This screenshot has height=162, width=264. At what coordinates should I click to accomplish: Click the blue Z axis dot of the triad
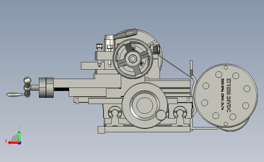(x=20, y=143)
